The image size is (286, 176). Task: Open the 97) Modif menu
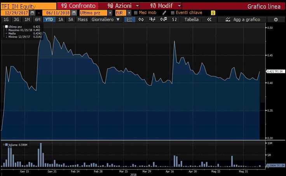[161, 6]
